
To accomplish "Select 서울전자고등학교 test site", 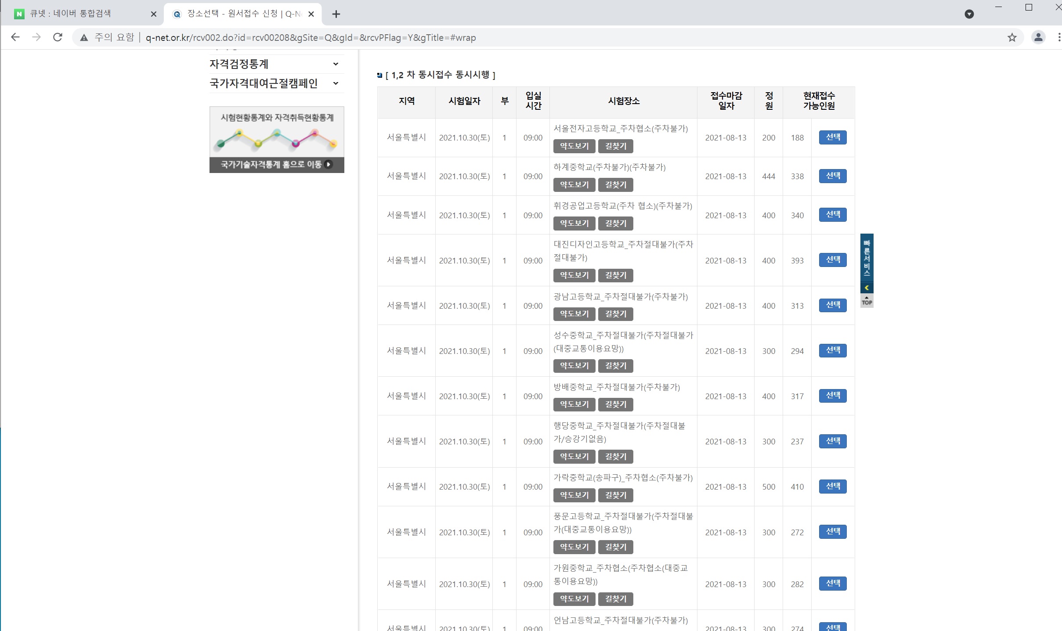I will (x=832, y=137).
